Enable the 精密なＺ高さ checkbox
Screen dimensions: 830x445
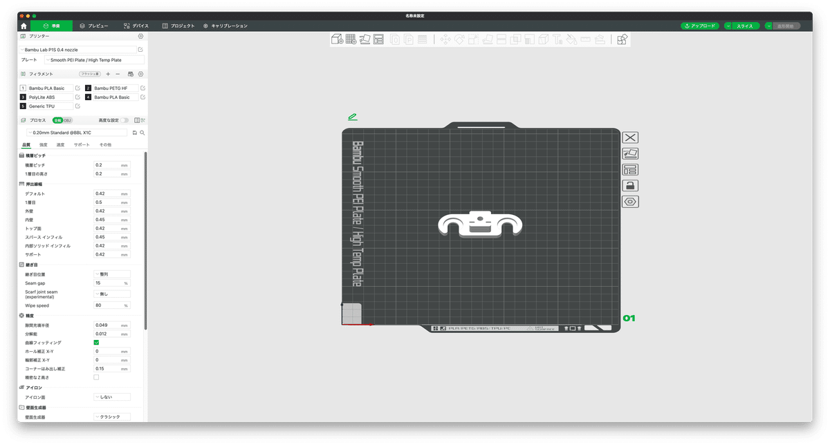pos(96,377)
